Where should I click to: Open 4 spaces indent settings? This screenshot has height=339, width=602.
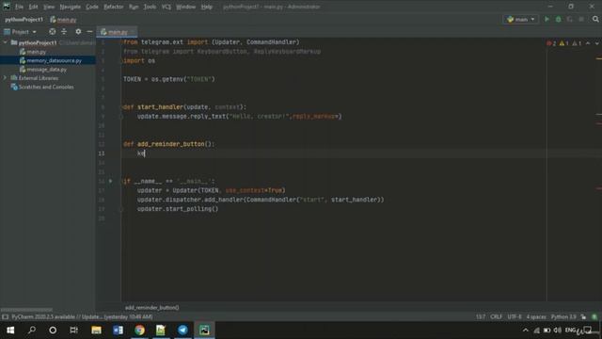536,317
